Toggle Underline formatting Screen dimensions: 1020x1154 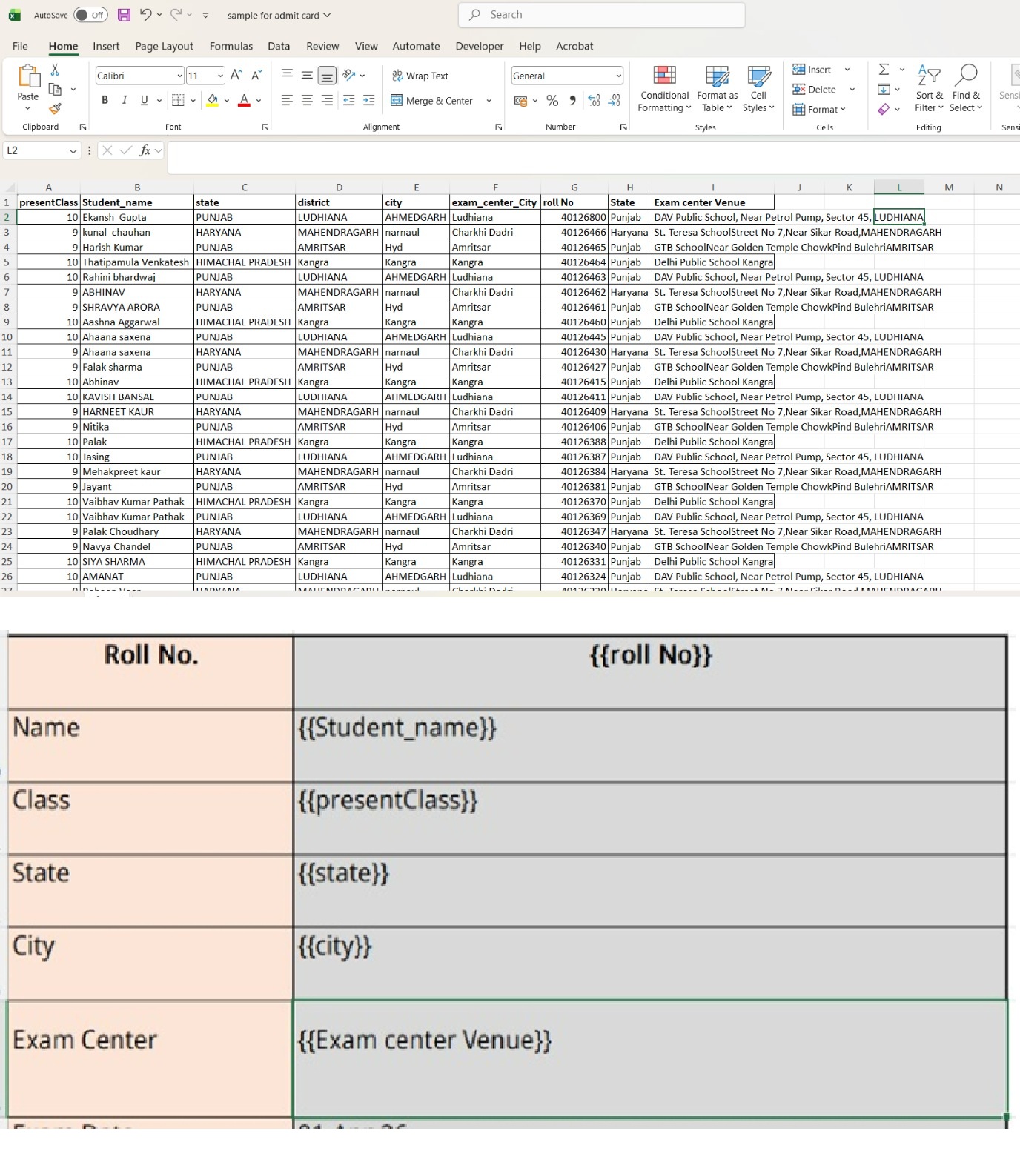coord(144,100)
